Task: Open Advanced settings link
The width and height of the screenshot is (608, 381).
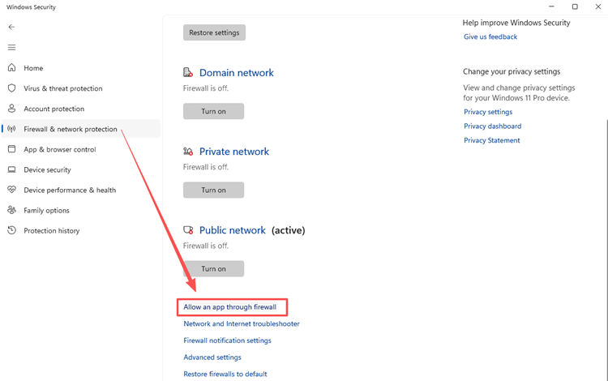Action: [212, 357]
